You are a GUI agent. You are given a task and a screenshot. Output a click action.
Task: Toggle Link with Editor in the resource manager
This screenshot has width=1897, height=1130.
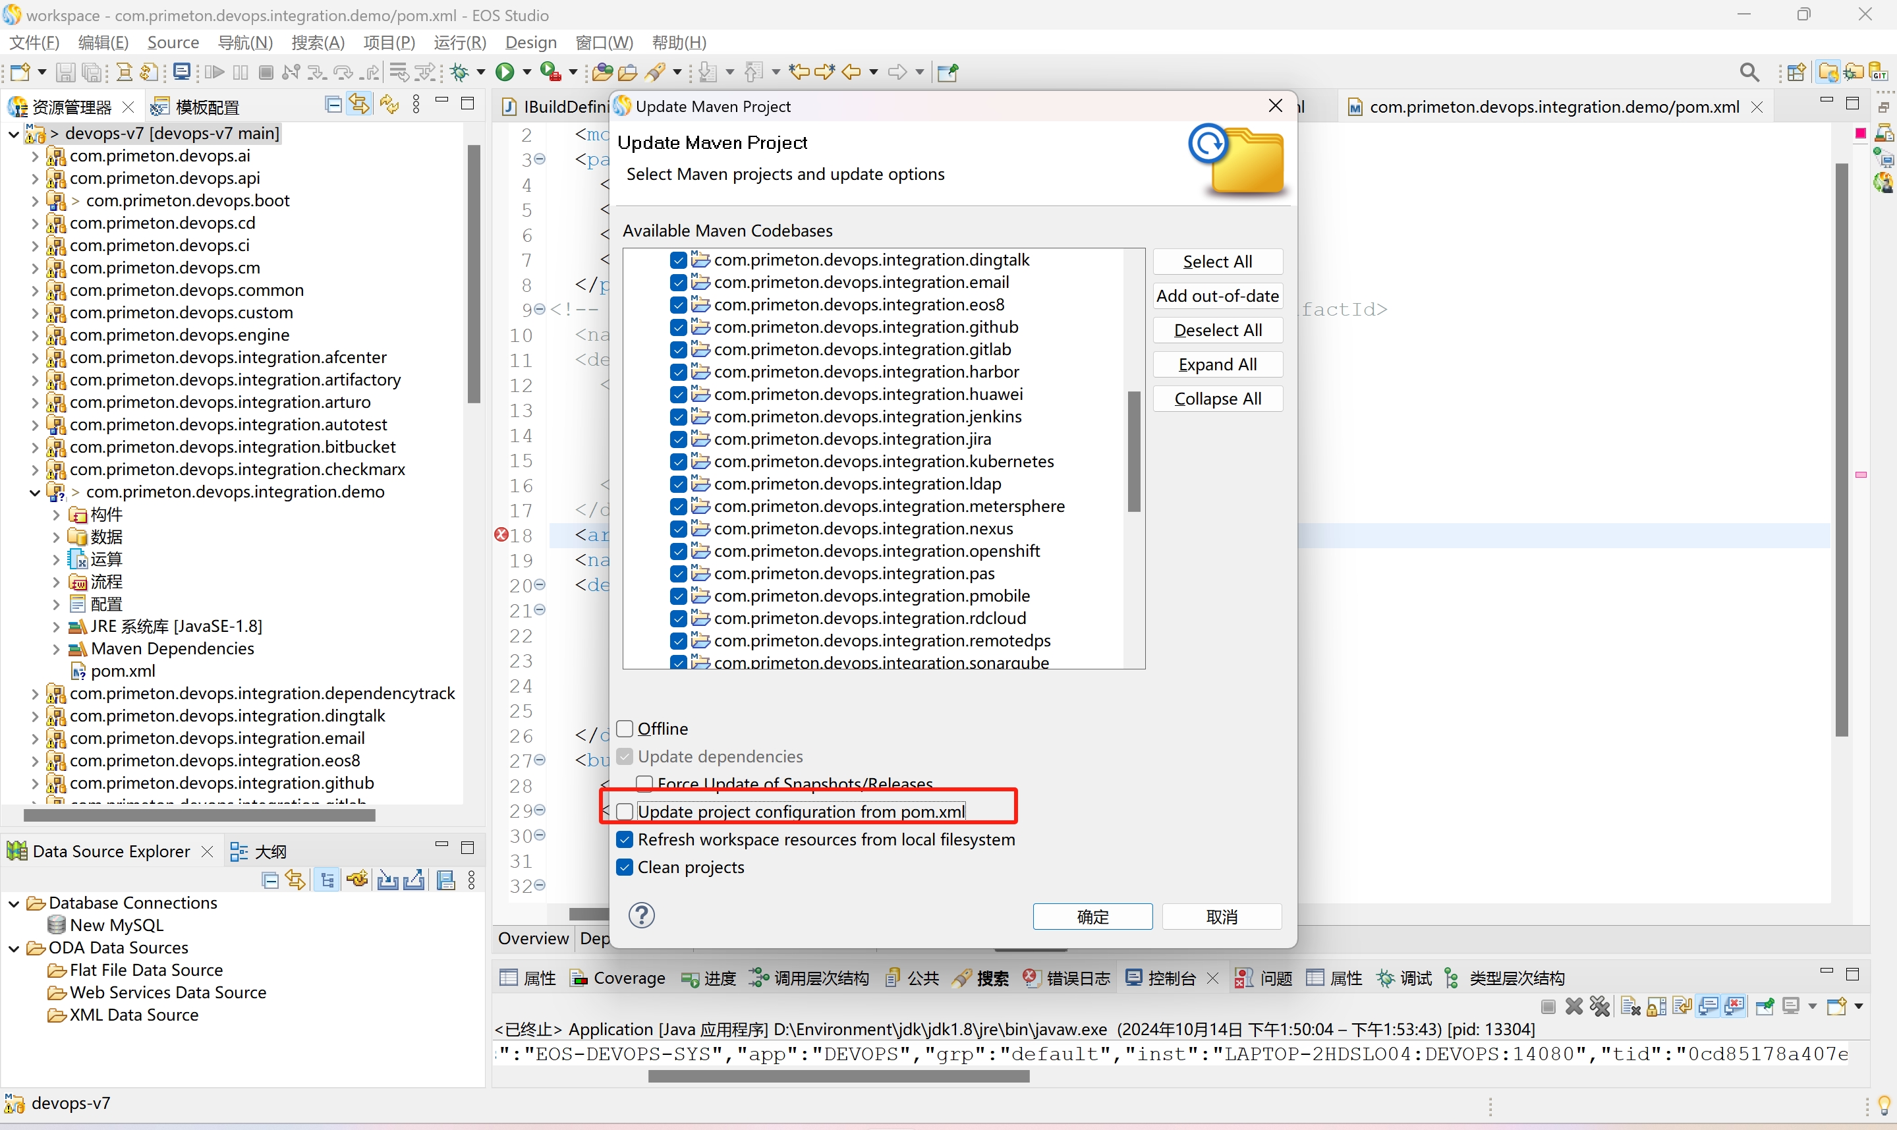click(x=359, y=105)
